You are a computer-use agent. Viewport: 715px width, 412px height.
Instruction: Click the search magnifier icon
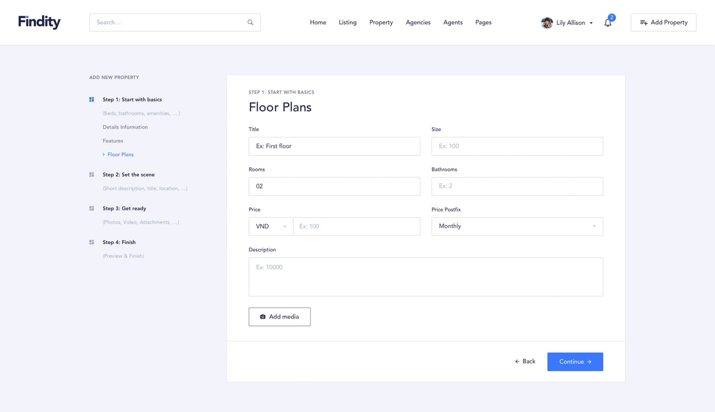(251, 22)
